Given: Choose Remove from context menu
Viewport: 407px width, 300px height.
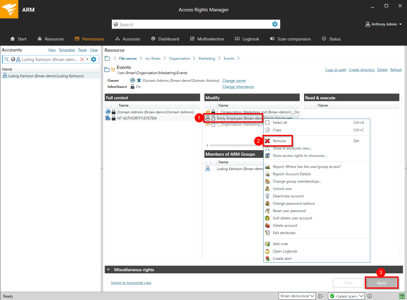Looking at the screenshot, I should 279,141.
